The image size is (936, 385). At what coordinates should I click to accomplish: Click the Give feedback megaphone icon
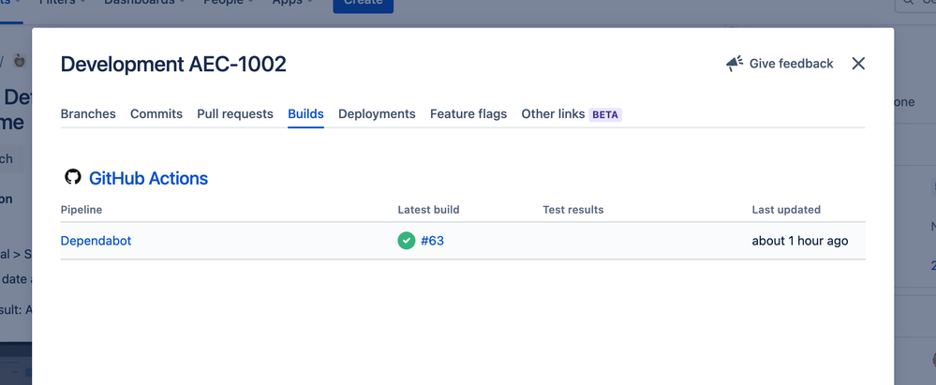click(735, 64)
